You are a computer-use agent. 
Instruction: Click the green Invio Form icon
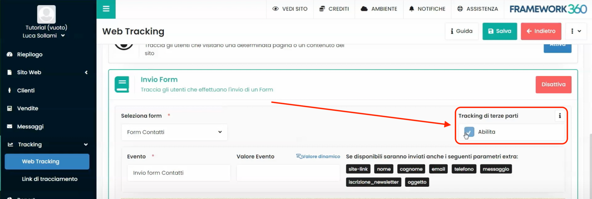click(x=122, y=85)
